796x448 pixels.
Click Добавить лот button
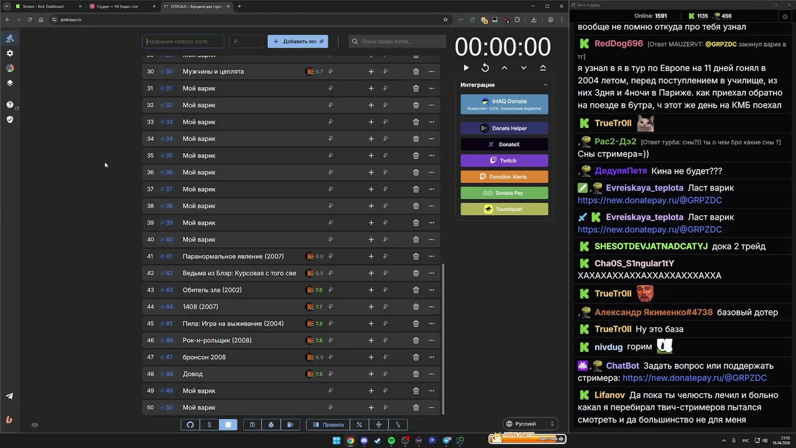click(x=298, y=42)
